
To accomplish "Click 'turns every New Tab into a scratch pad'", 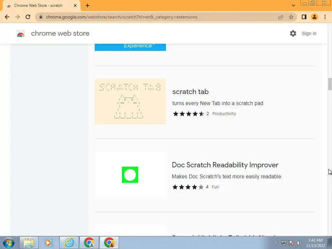I will tap(218, 103).
